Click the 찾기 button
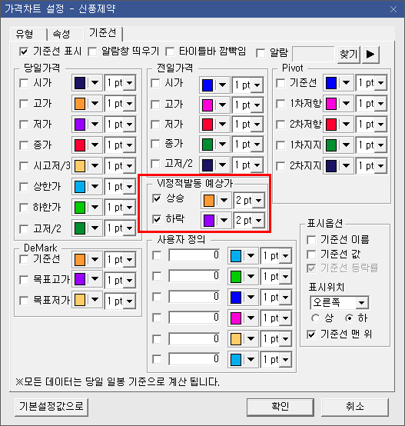This screenshot has height=426, width=405. 349,55
